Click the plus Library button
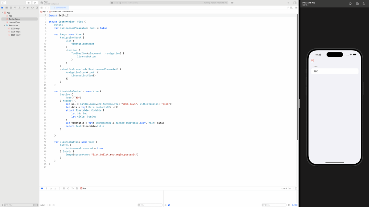 [288, 3]
